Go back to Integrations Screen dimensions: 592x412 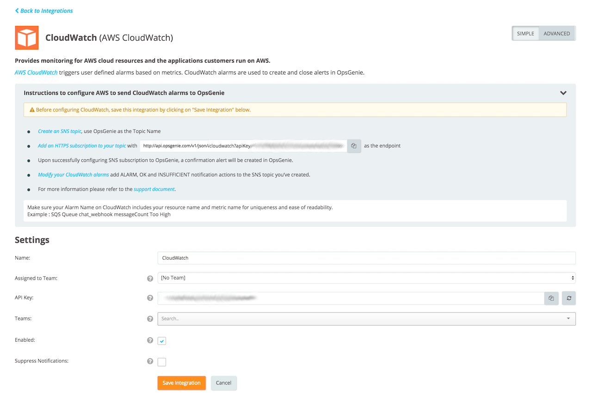(44, 11)
